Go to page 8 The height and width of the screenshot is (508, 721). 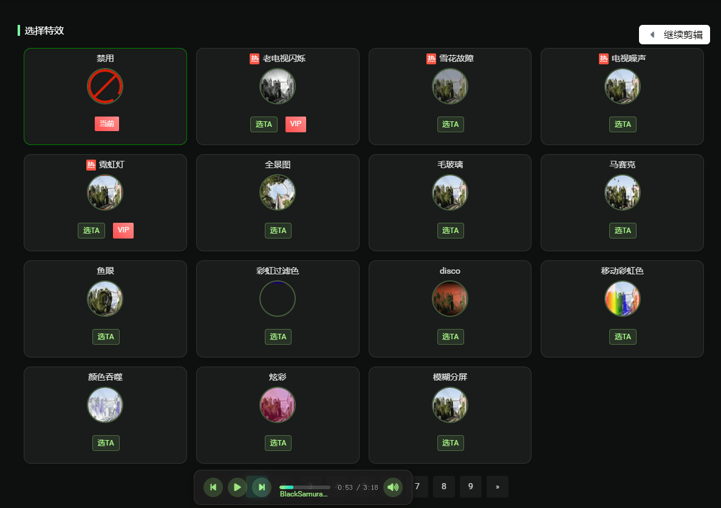pyautogui.click(x=444, y=487)
